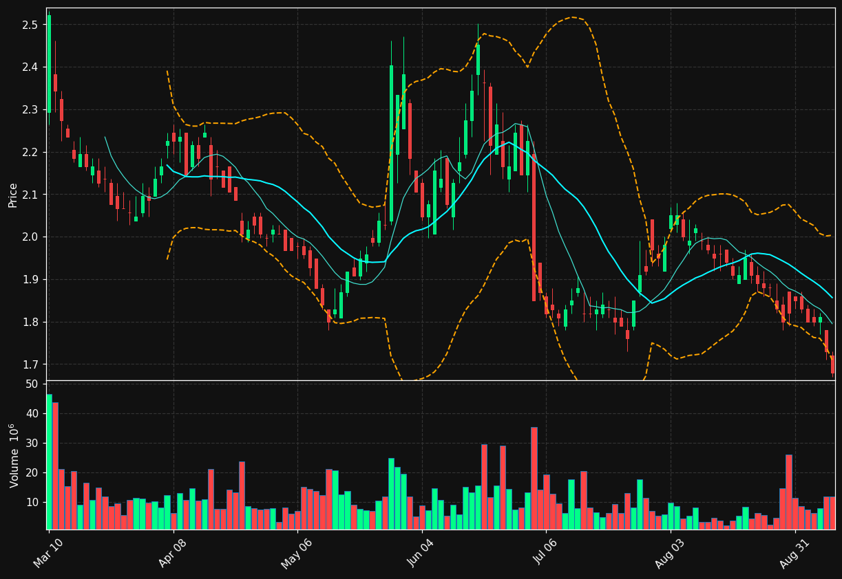Click the 10 volume axis label
Screen dimensions: 842x579
click(x=32, y=503)
